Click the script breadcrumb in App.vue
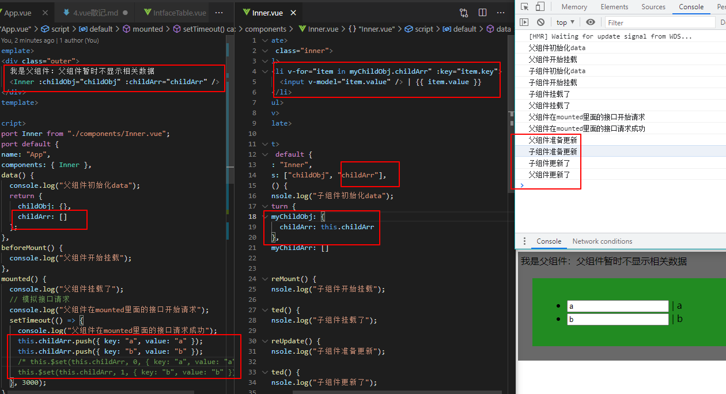The width and height of the screenshot is (726, 394). 55,29
